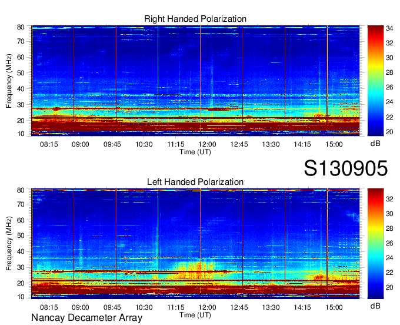Click the 22 dB value on the Right Handed colorbar
The height and width of the screenshot is (325, 400).
point(389,117)
